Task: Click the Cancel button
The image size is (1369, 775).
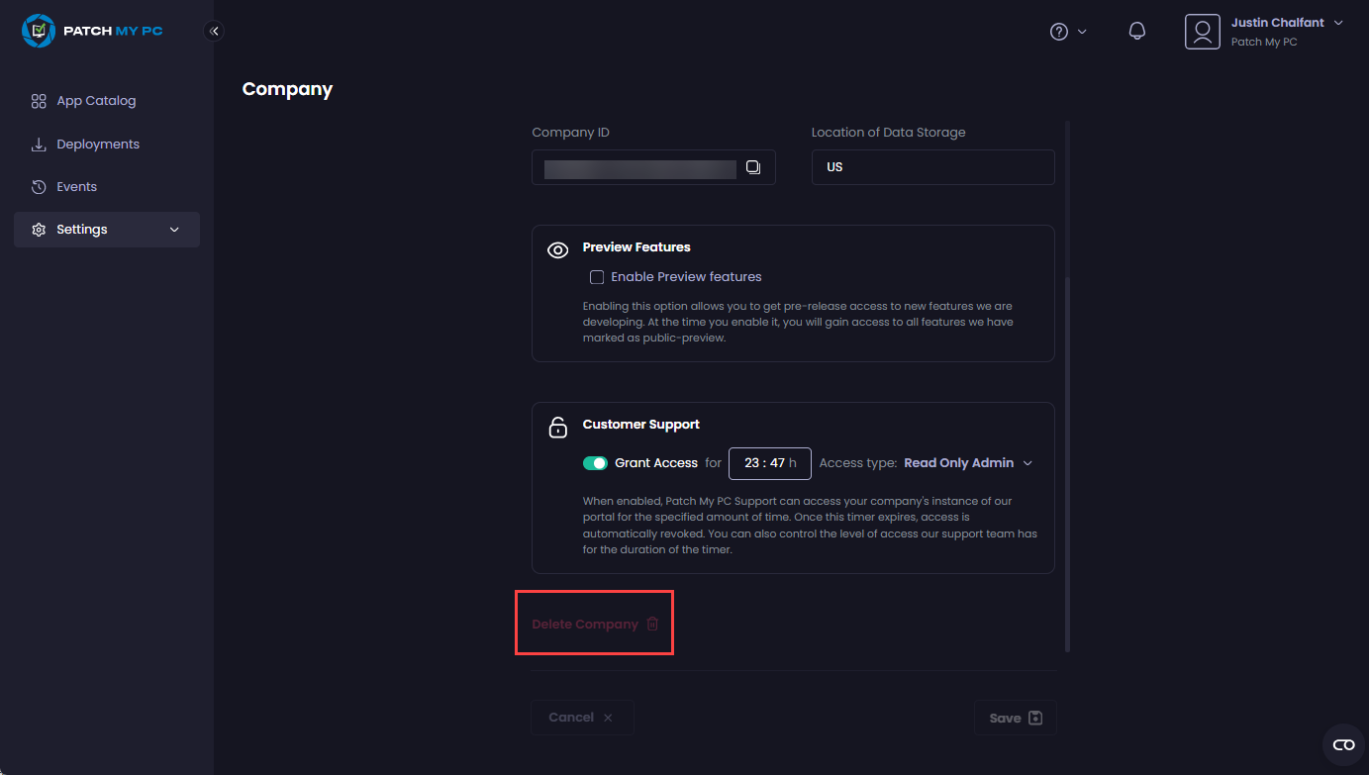Action: pos(582,718)
